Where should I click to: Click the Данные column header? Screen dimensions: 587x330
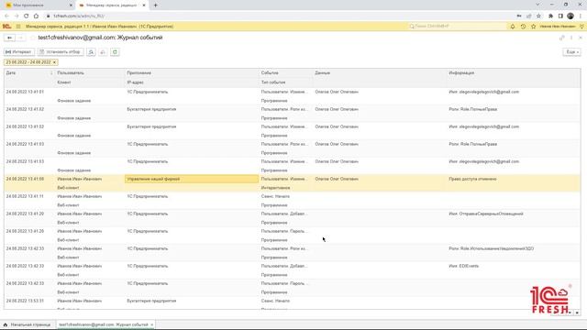[x=380, y=73]
